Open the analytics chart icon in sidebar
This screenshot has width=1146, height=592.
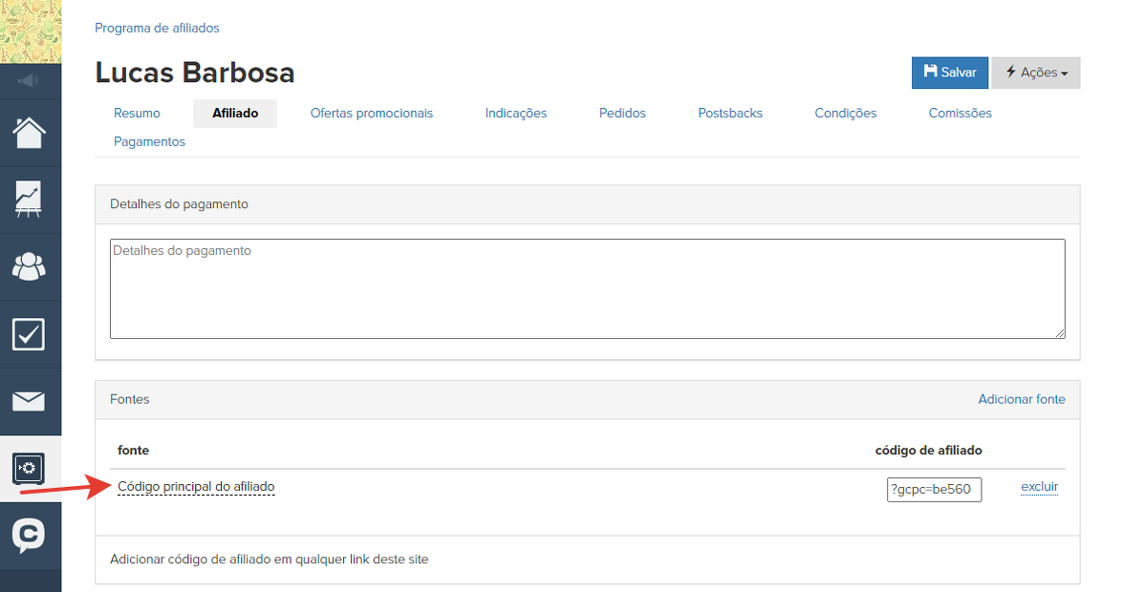pyautogui.click(x=30, y=200)
